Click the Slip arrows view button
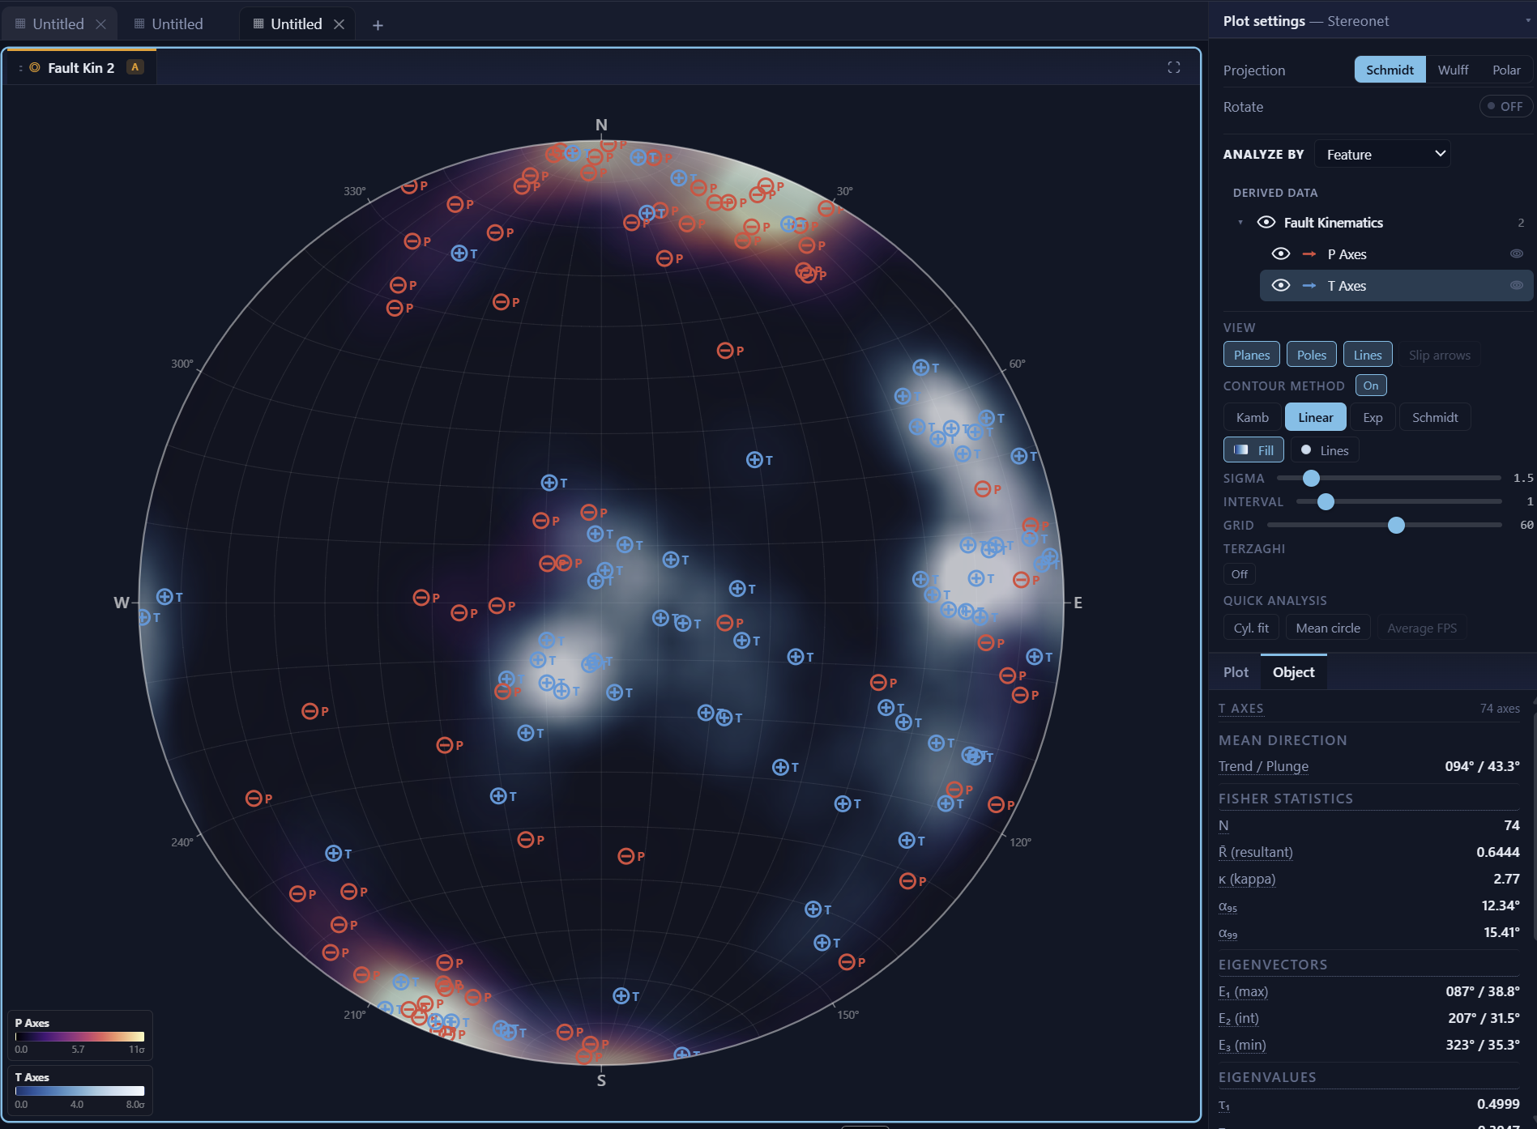The width and height of the screenshot is (1537, 1129). pyautogui.click(x=1439, y=355)
